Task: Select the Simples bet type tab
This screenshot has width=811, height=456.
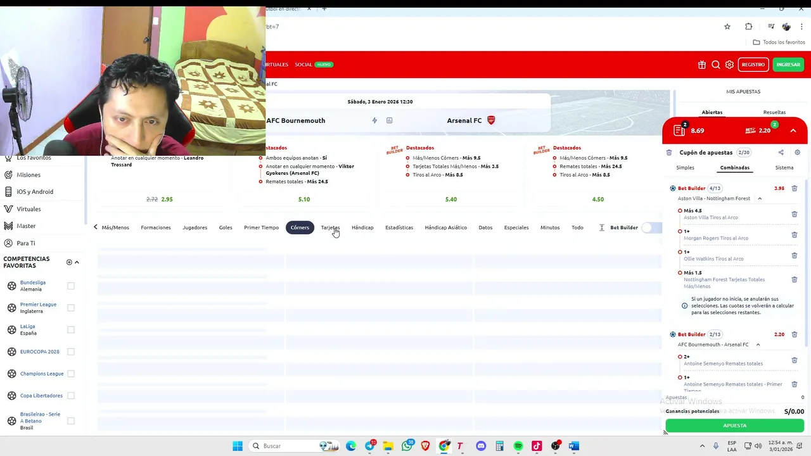Action: click(686, 168)
